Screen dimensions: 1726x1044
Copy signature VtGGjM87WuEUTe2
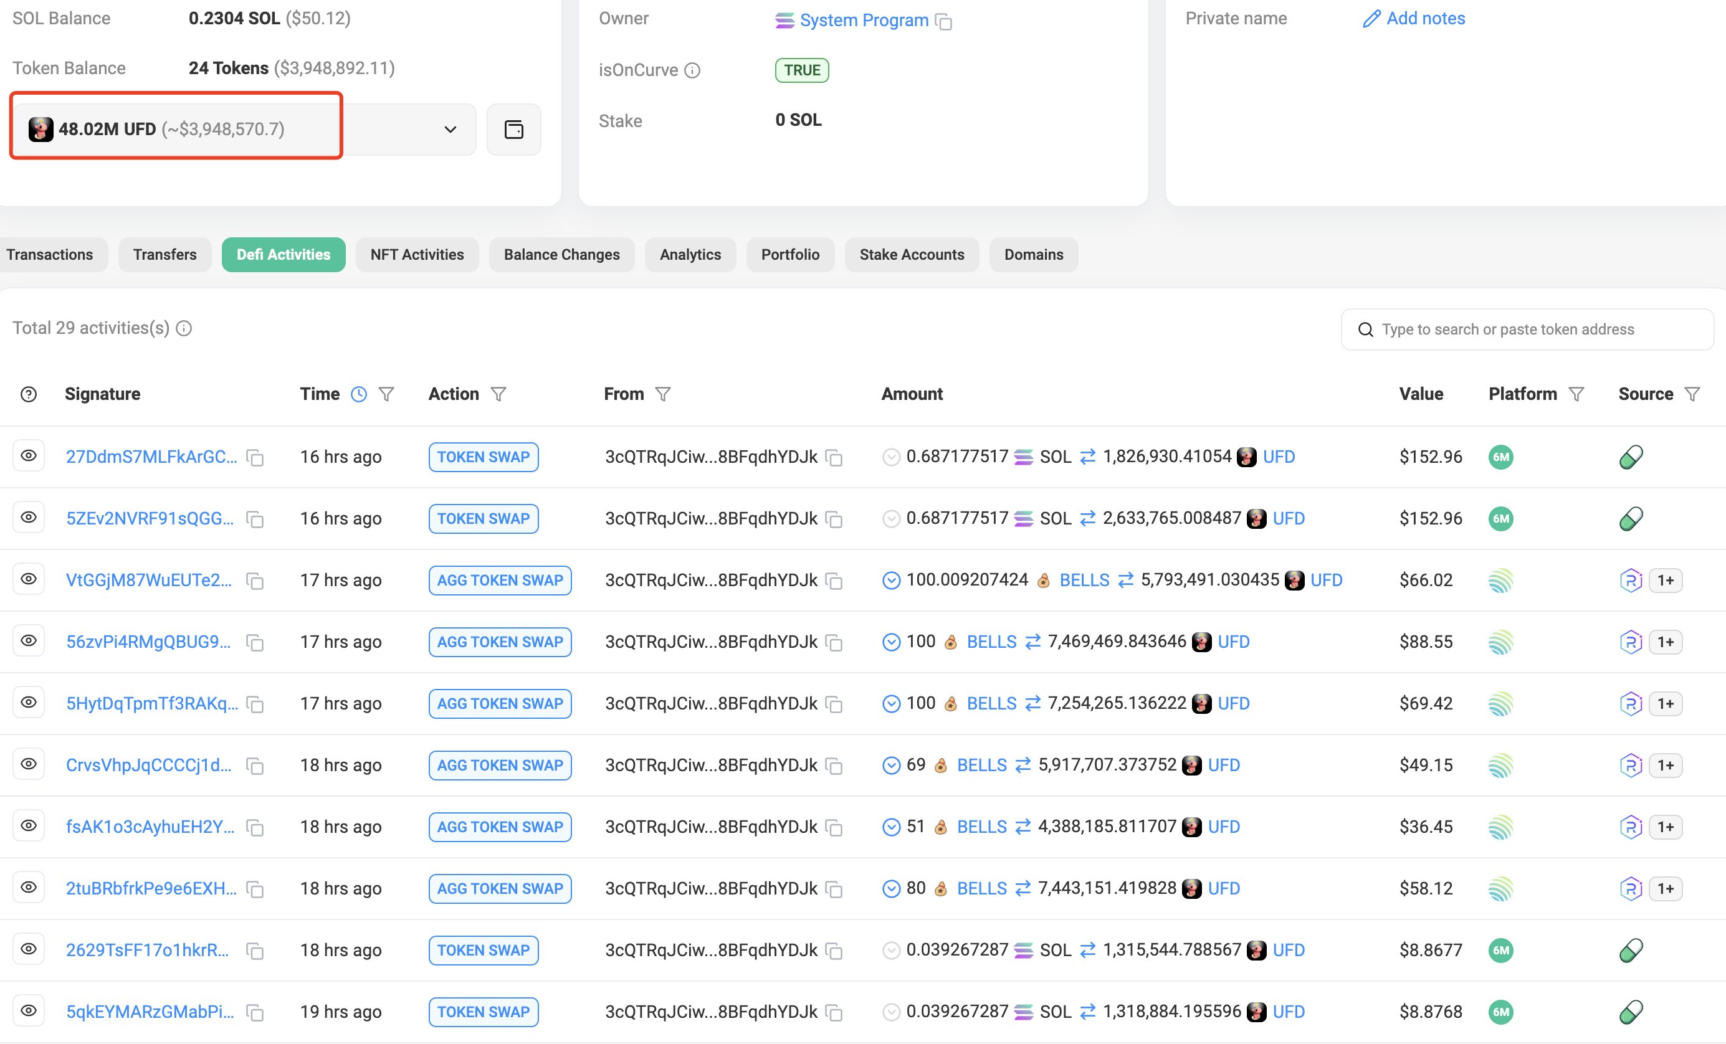tap(255, 581)
